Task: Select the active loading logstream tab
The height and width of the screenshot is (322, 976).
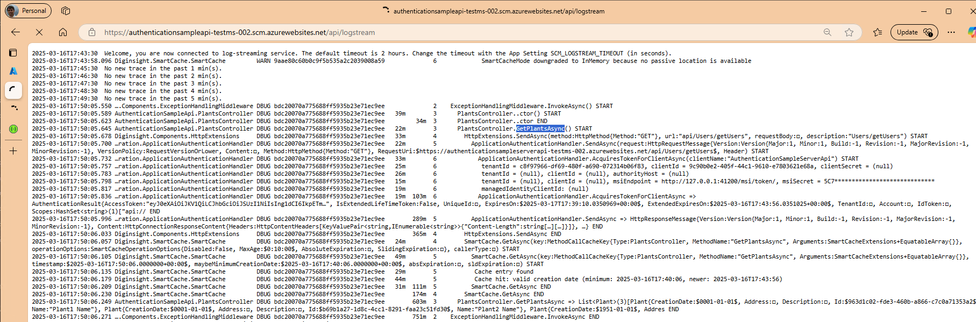Action: tap(13, 90)
